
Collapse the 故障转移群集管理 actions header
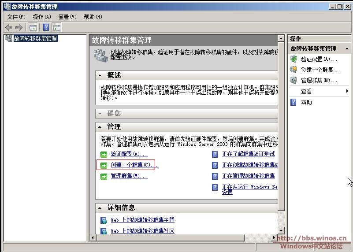(347, 49)
